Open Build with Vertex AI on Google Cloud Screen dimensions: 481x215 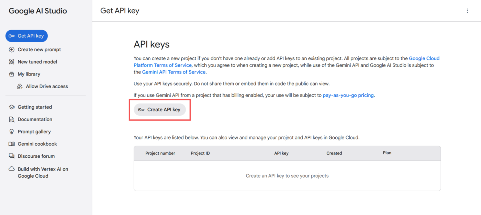click(x=43, y=172)
